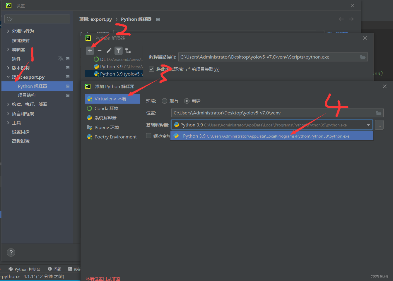
Task: Open 按键映射 settings page
Action: click(x=21, y=40)
